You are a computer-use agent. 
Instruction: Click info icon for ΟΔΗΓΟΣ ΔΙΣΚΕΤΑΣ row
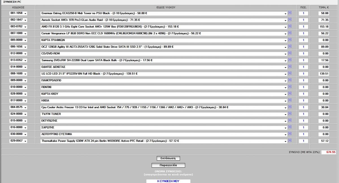pyautogui.click(x=290, y=67)
